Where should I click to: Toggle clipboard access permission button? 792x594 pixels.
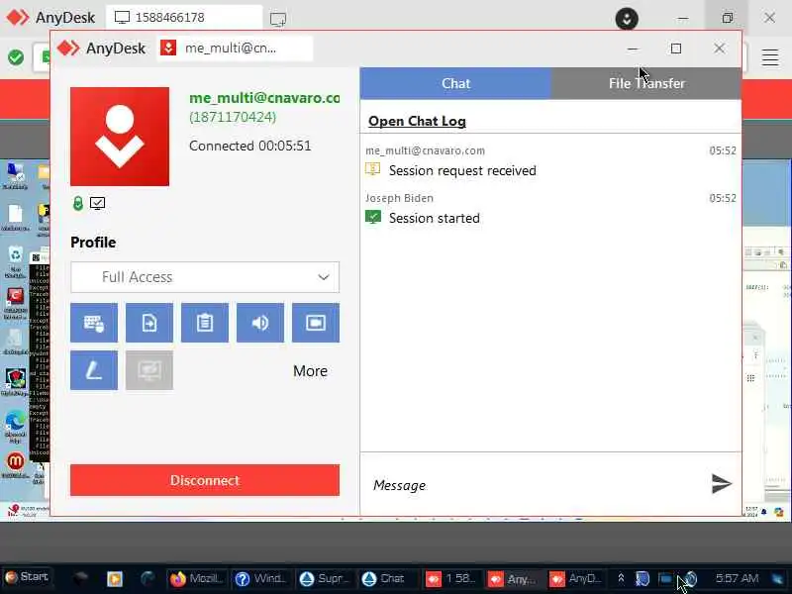coord(205,323)
